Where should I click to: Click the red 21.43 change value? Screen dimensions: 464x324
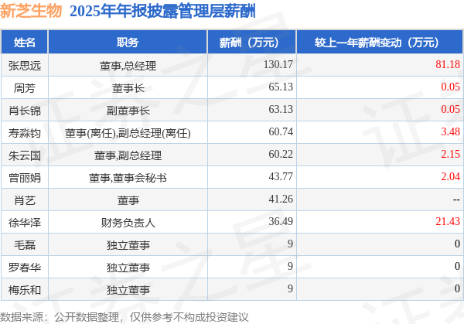pyautogui.click(x=448, y=221)
